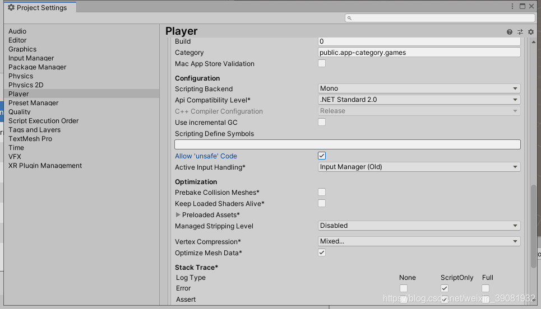Viewport: 541px width, 309px height.
Task: Click the Allow 'unsafe' Code label
Action: coord(206,156)
